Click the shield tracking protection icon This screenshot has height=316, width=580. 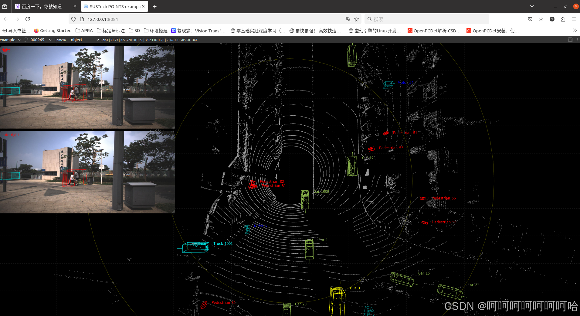click(x=73, y=19)
